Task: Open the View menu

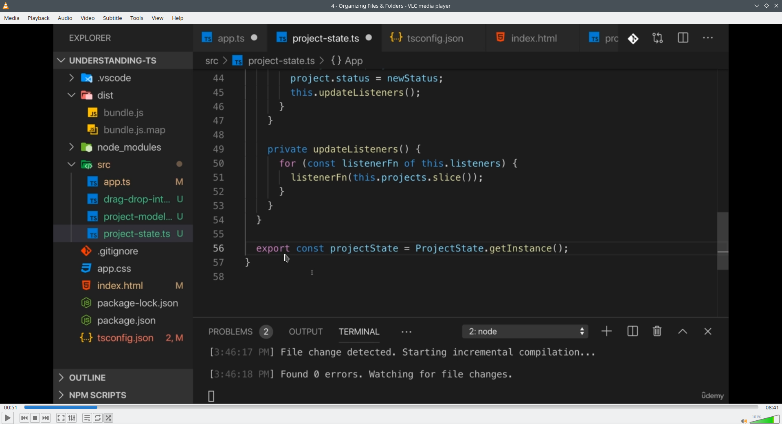Action: coord(158,18)
